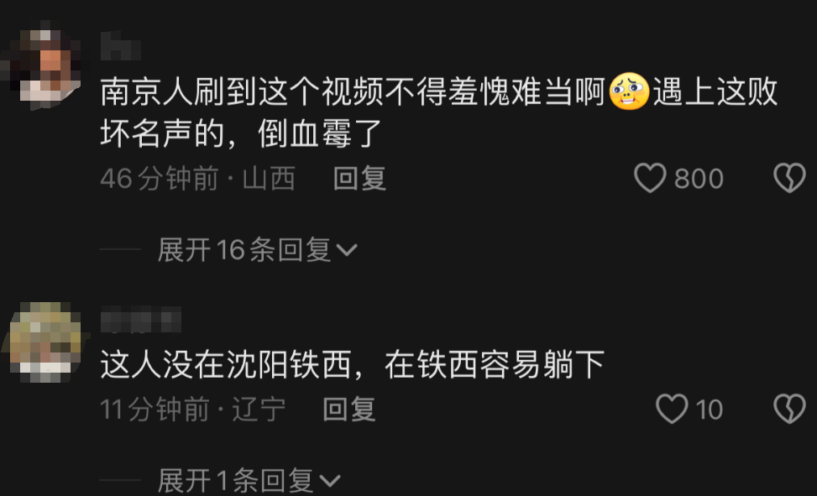817x496 pixels.
Task: Like the comment with 800 likes
Action: click(x=650, y=178)
